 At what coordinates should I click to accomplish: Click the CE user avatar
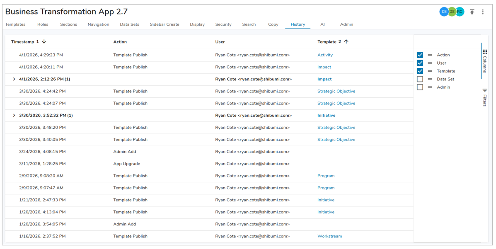443,12
